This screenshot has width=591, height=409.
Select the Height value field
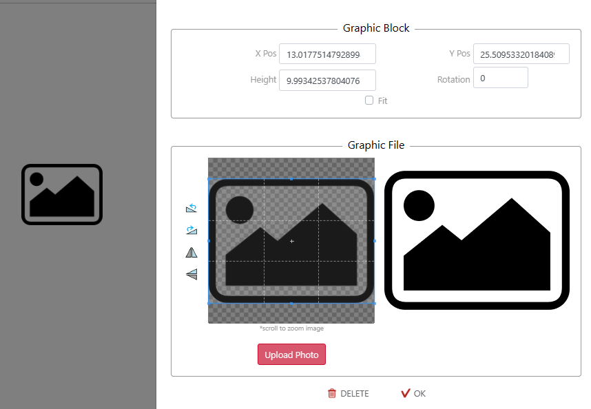[x=327, y=80]
